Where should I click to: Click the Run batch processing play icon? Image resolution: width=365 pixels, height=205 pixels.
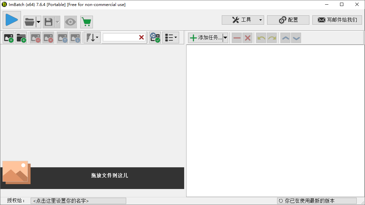point(12,20)
